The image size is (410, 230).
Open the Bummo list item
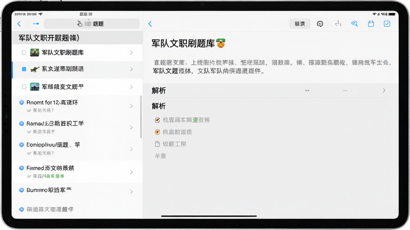(x=77, y=192)
